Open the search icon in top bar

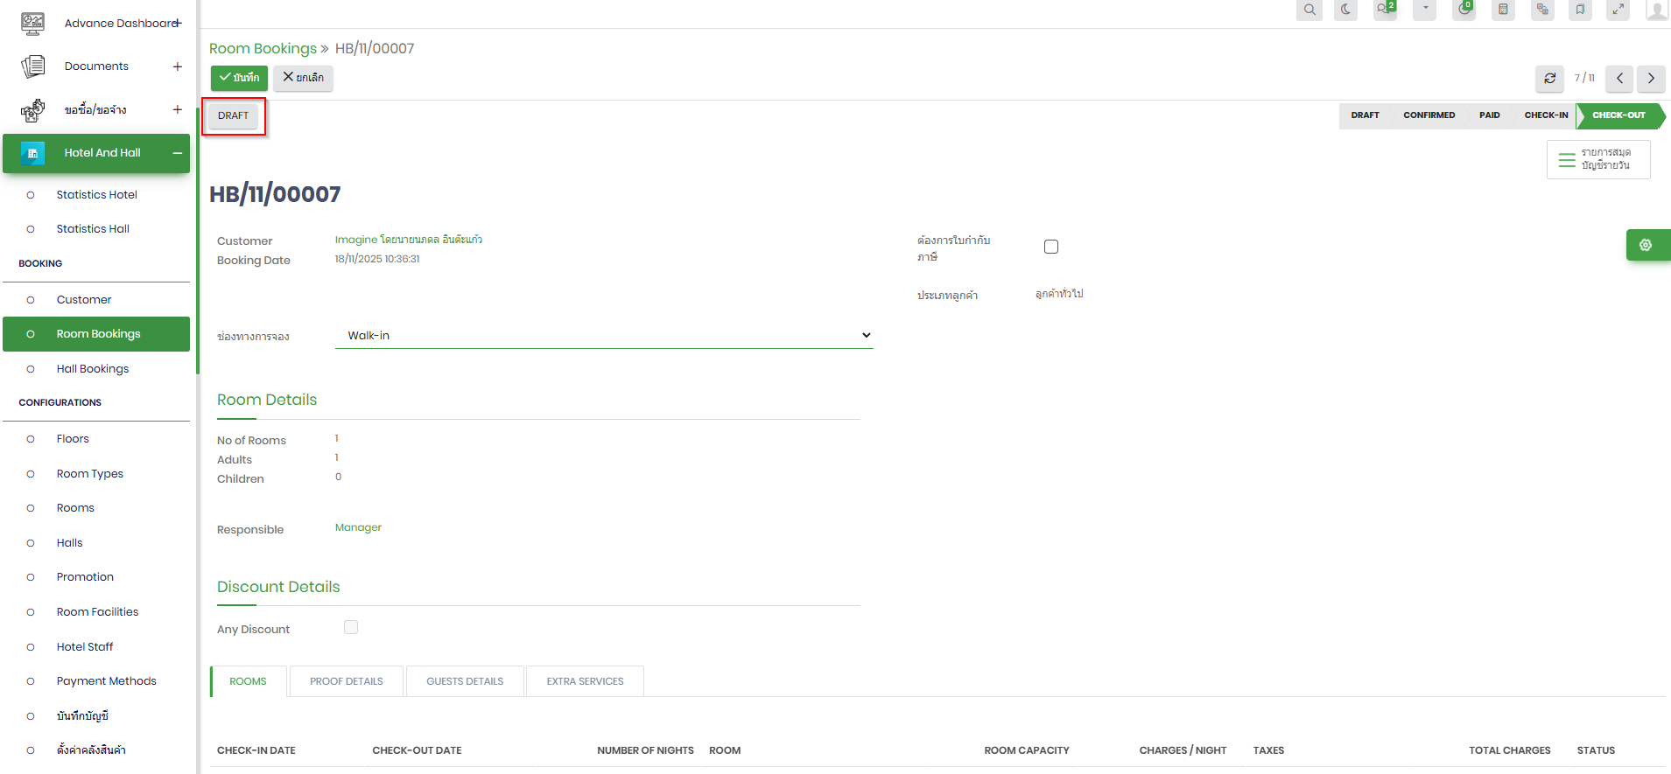click(x=1309, y=10)
